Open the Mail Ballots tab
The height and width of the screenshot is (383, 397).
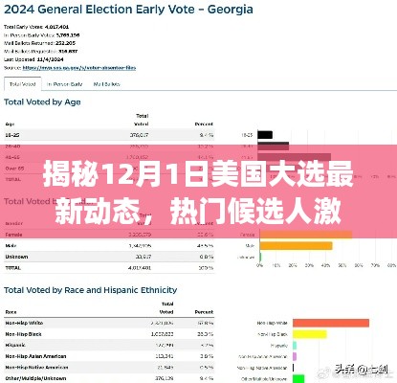pos(106,84)
